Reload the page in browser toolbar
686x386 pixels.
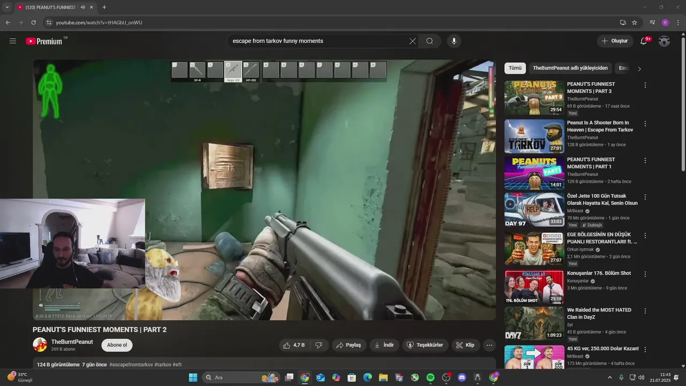33,23
